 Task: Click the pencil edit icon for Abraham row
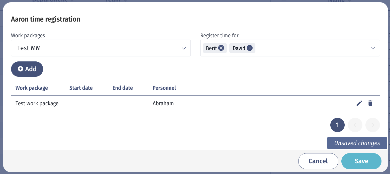coord(359,103)
